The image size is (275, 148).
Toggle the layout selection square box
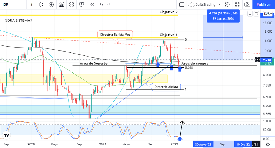[182, 4]
